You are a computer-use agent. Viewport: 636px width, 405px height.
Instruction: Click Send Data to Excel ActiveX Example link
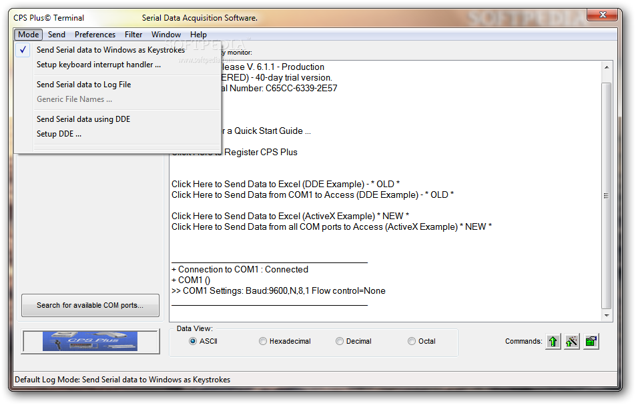[290, 216]
